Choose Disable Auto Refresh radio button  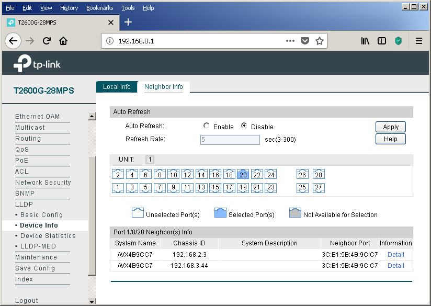[x=244, y=126]
